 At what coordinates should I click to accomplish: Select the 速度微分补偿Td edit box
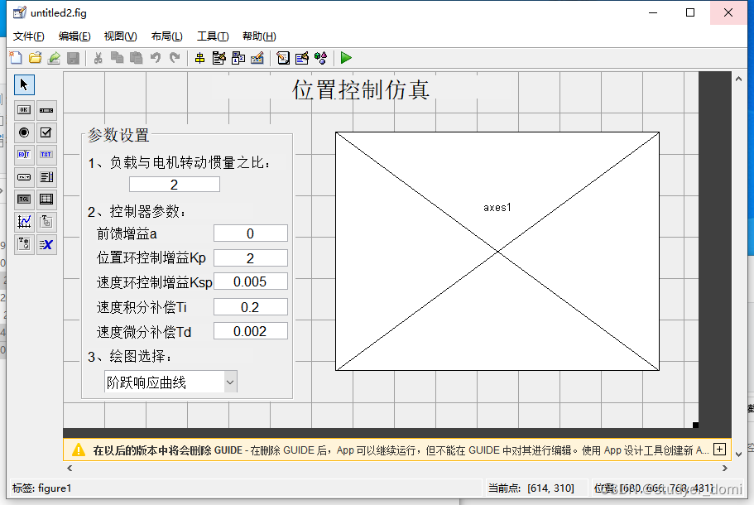pos(251,331)
